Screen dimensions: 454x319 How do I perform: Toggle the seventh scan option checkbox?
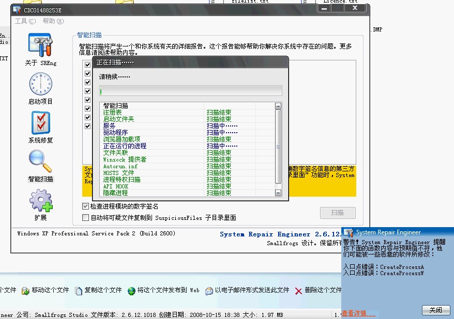87,117
